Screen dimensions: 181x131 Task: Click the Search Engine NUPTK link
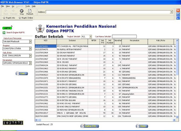(x=16, y=32)
